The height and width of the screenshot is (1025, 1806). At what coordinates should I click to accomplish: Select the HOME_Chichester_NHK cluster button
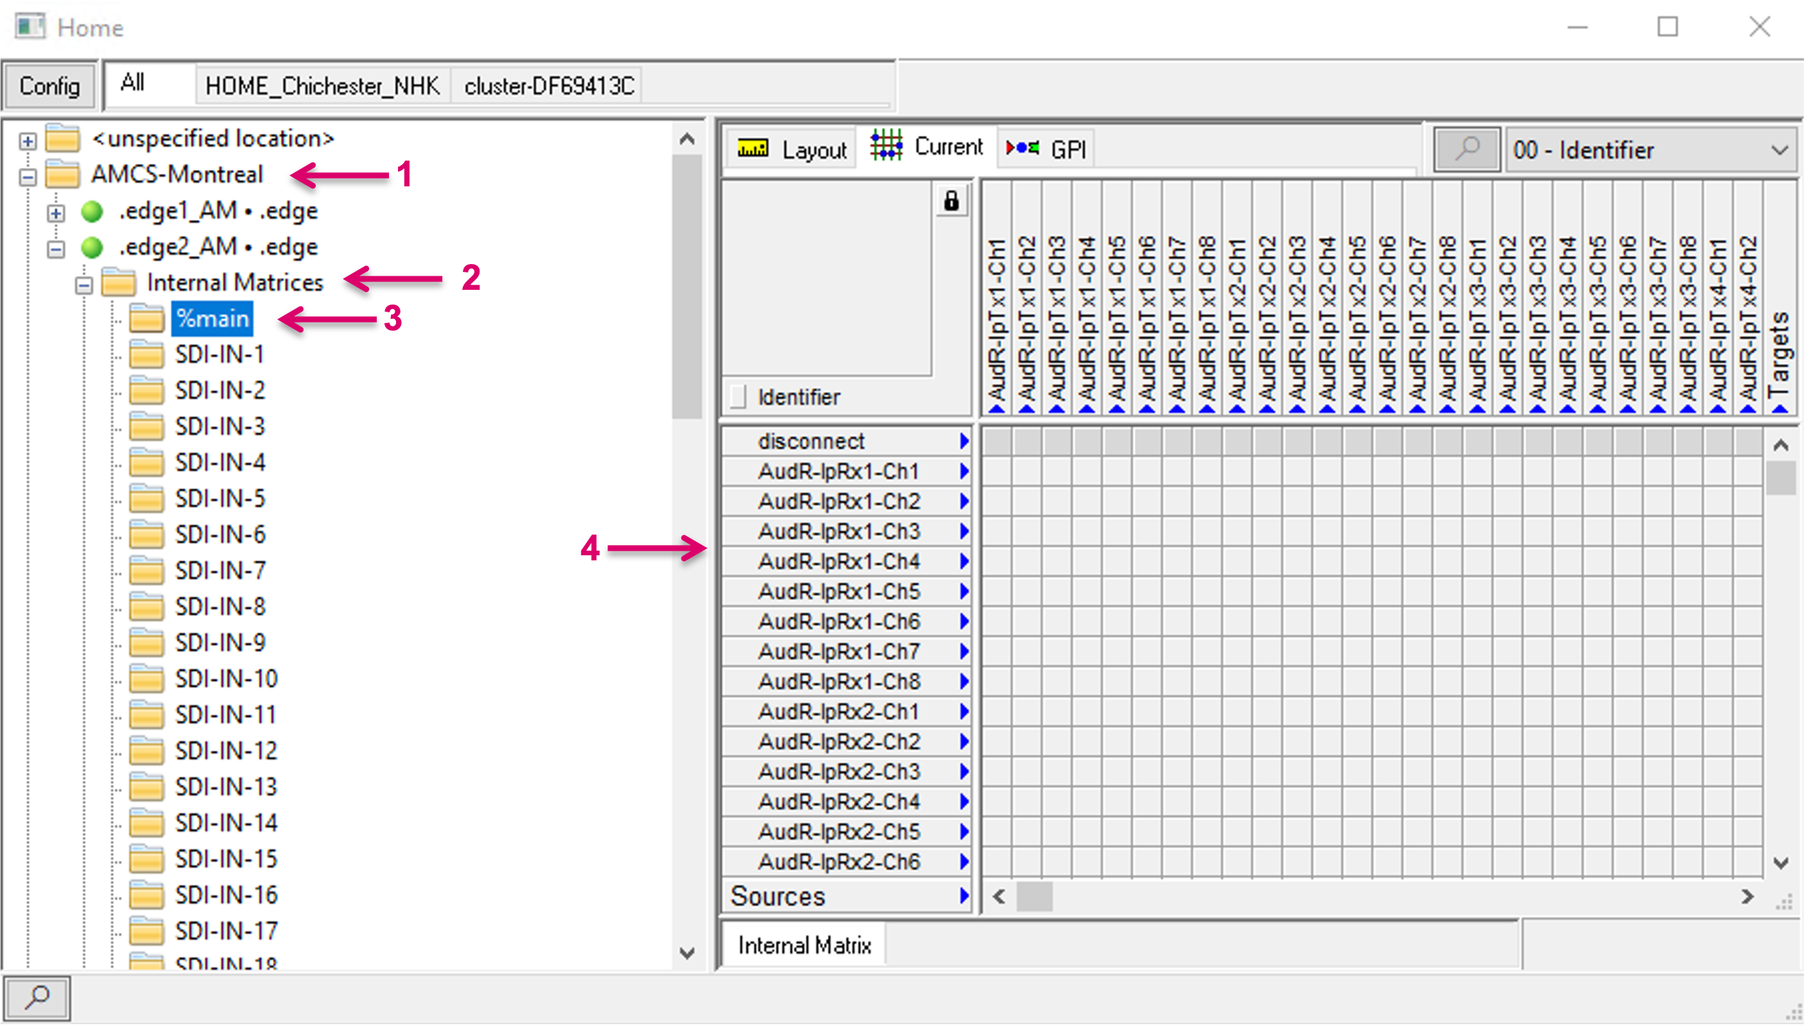(x=321, y=86)
